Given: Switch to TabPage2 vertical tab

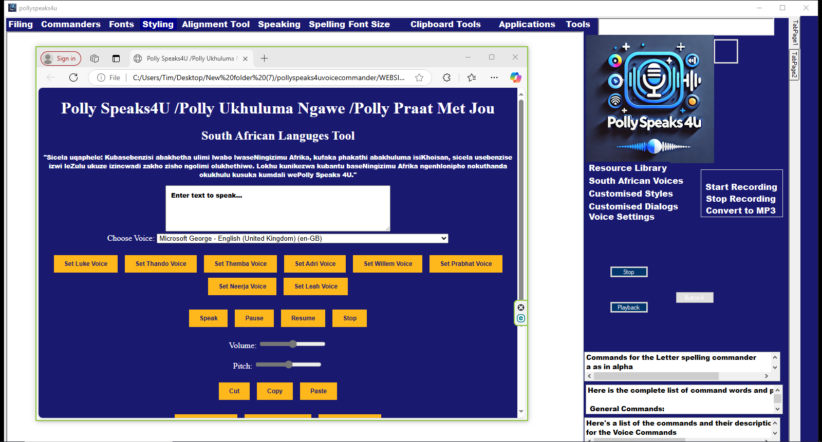Looking at the screenshot, I should [794, 65].
